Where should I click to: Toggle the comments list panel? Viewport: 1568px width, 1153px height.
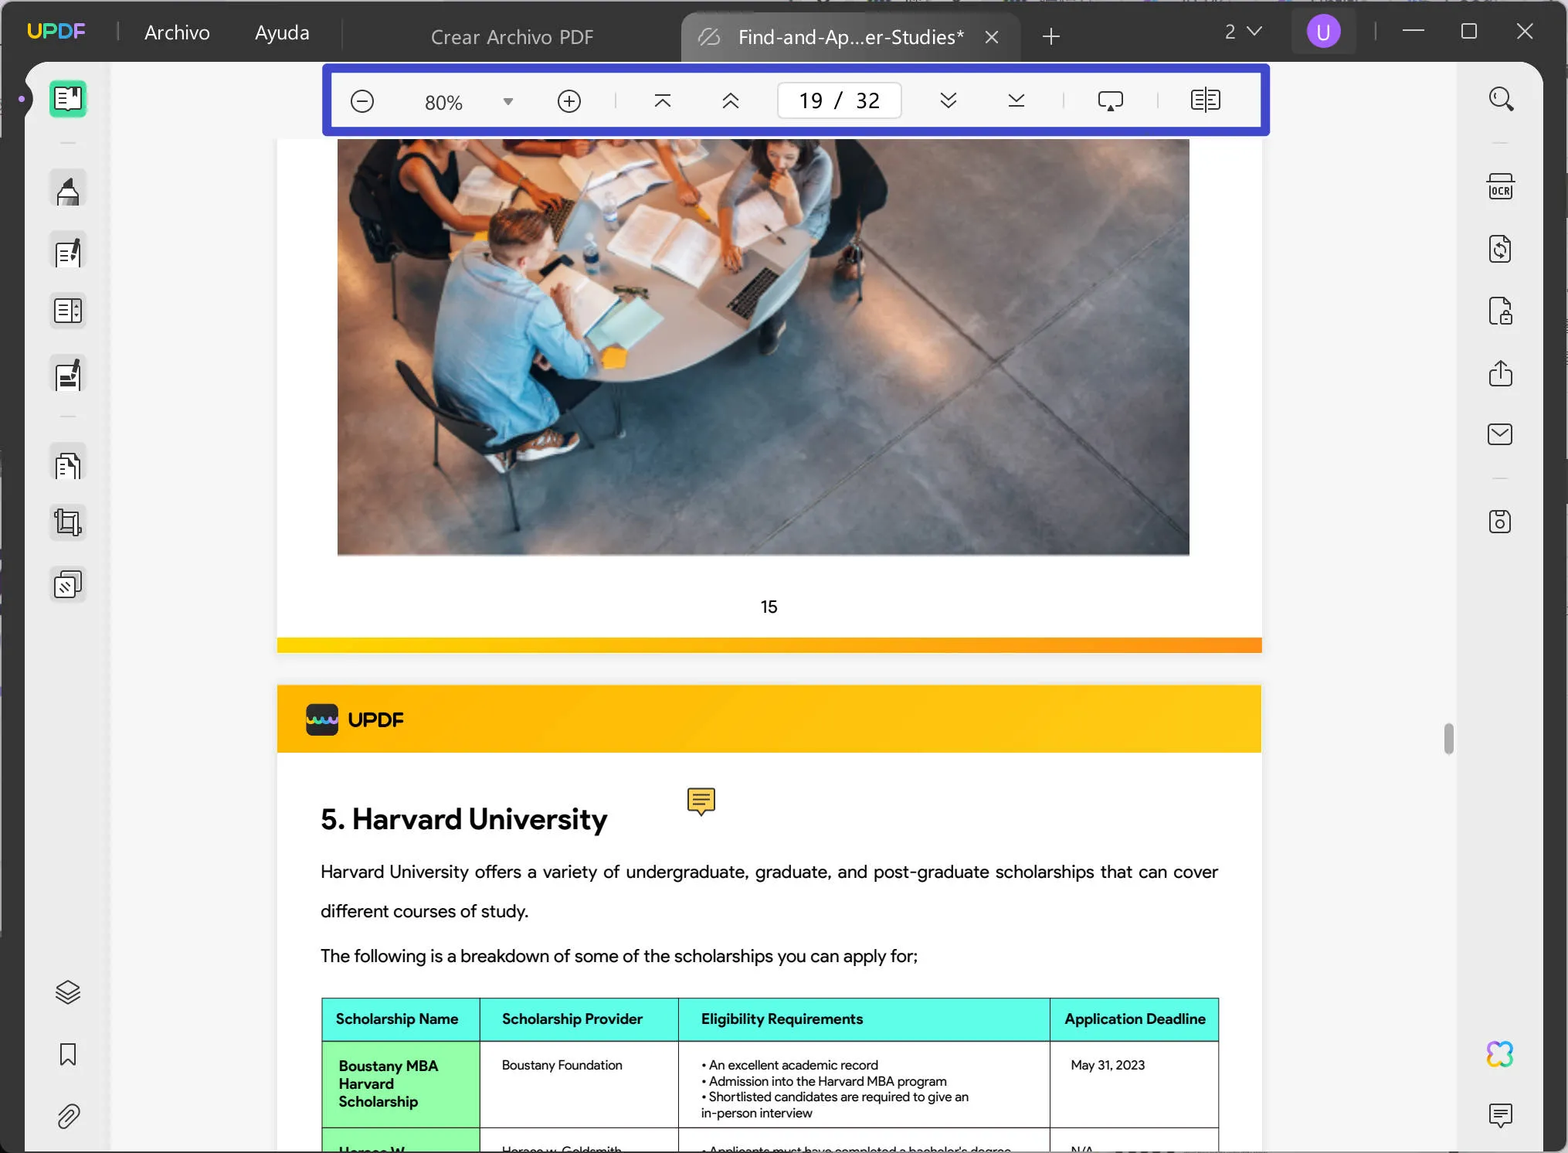click(1500, 1114)
